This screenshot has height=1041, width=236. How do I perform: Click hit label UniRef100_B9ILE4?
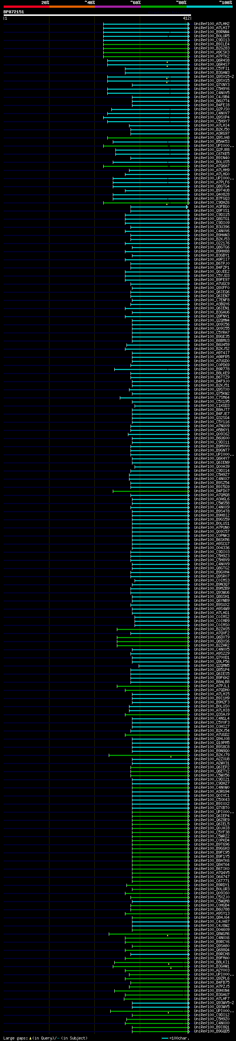click(212, 44)
